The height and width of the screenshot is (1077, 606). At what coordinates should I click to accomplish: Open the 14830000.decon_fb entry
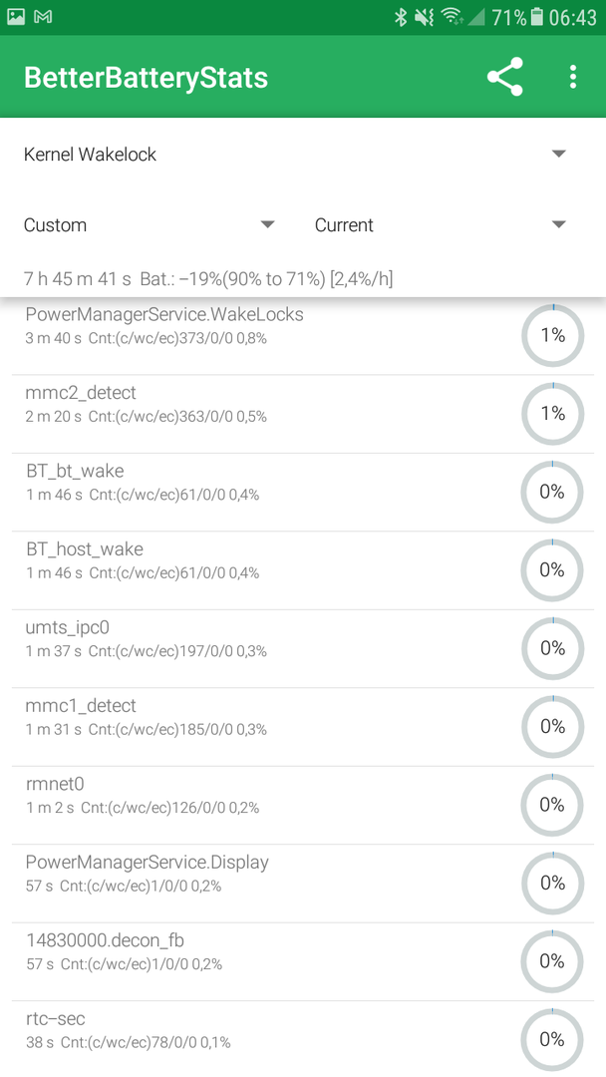coord(303,961)
